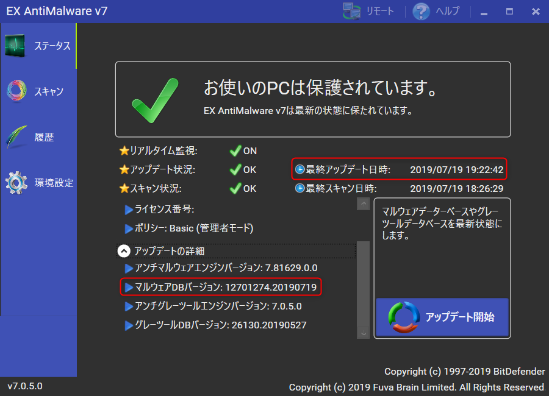Open the リモート remote label
The height and width of the screenshot is (396, 549).
tap(380, 11)
